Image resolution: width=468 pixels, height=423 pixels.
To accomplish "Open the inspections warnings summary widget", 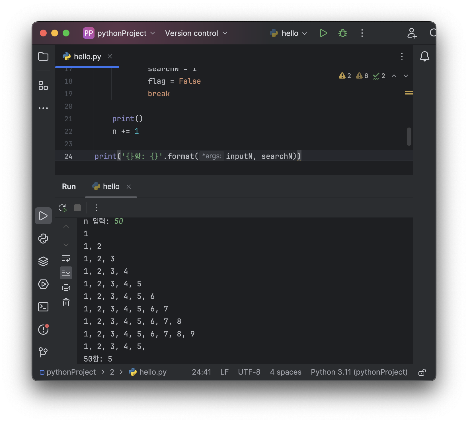I will (362, 76).
